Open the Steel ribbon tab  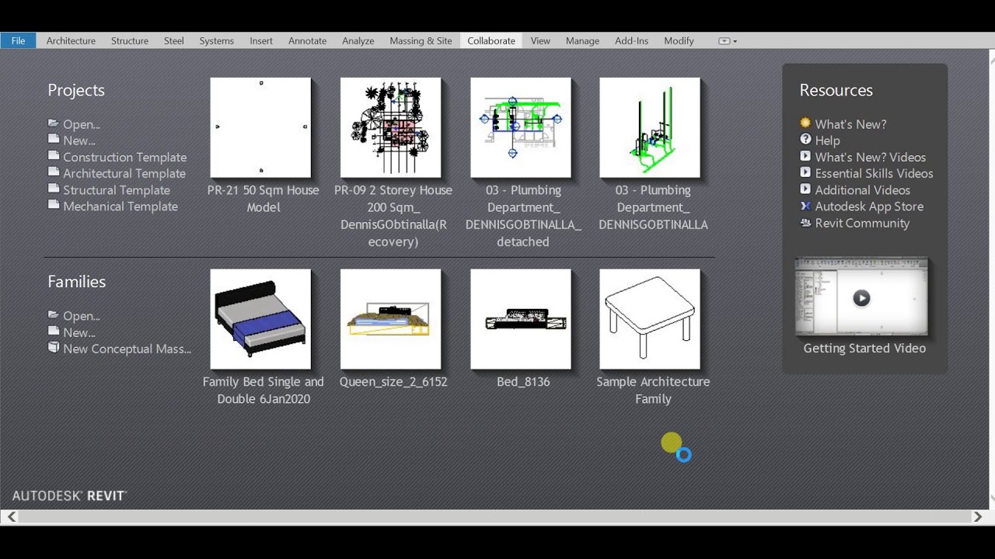tap(173, 40)
